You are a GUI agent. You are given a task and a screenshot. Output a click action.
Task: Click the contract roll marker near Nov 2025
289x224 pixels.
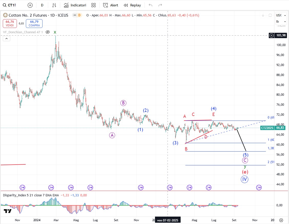(x=259, y=188)
